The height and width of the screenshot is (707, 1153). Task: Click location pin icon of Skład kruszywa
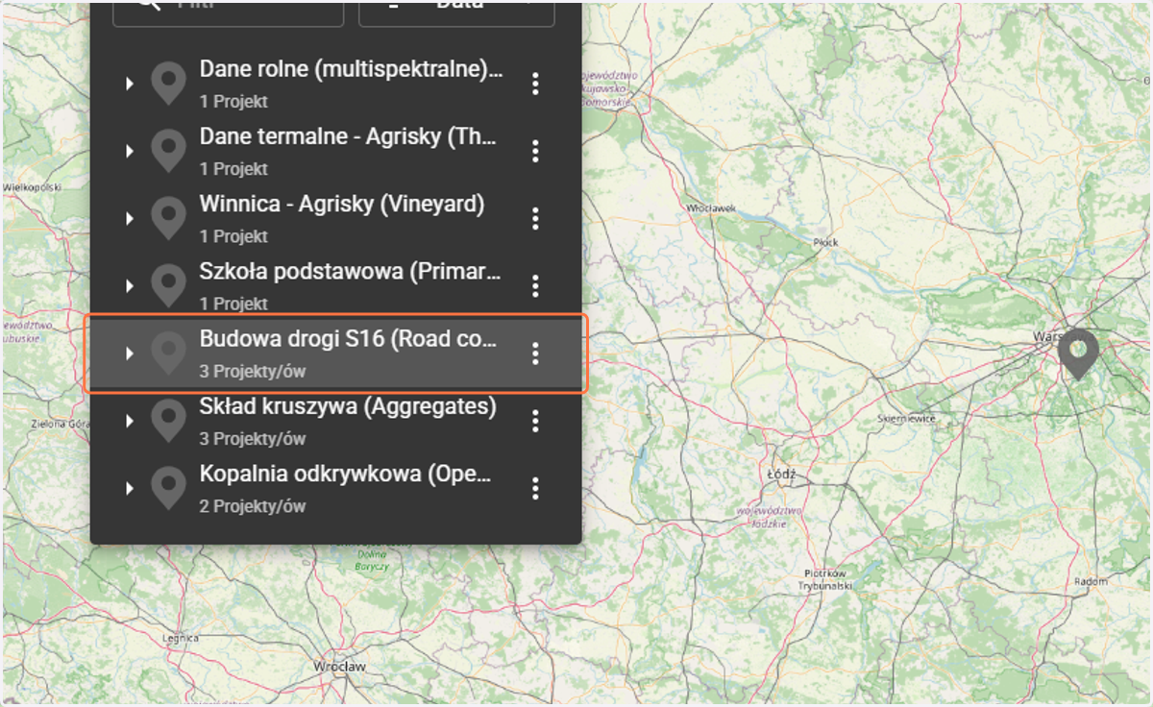point(169,421)
